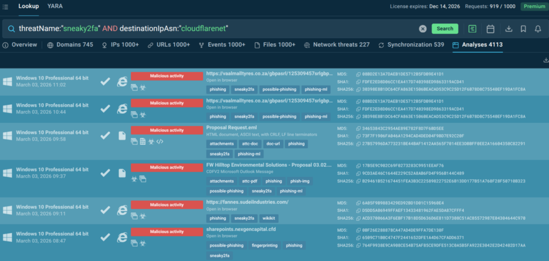Click the bookmark icon in search bar
Image resolution: width=549 pixels, height=261 pixels.
coord(523,29)
